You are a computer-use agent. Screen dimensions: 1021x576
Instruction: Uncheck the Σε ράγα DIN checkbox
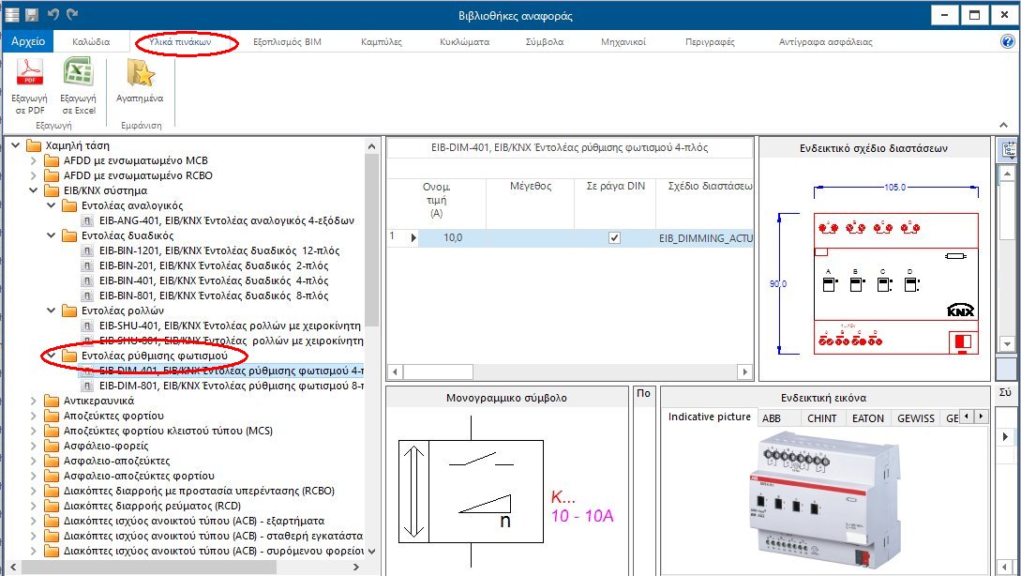tap(614, 237)
